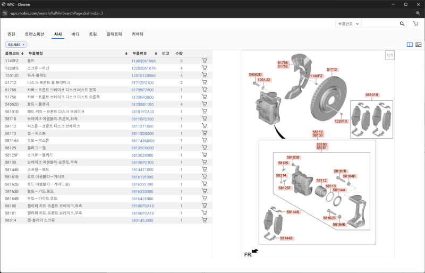Image resolution: width=425 pixels, height=273 pixels.
Task: Click the 51712 label in diagram
Action: pos(332,70)
